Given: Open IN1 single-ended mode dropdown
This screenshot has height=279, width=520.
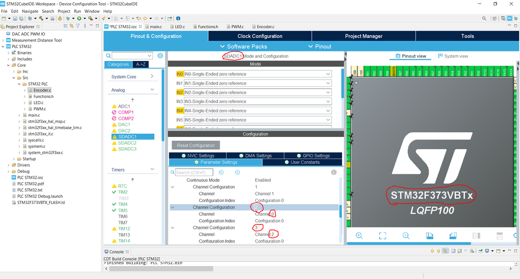Looking at the screenshot, I should pyautogui.click(x=328, y=83).
